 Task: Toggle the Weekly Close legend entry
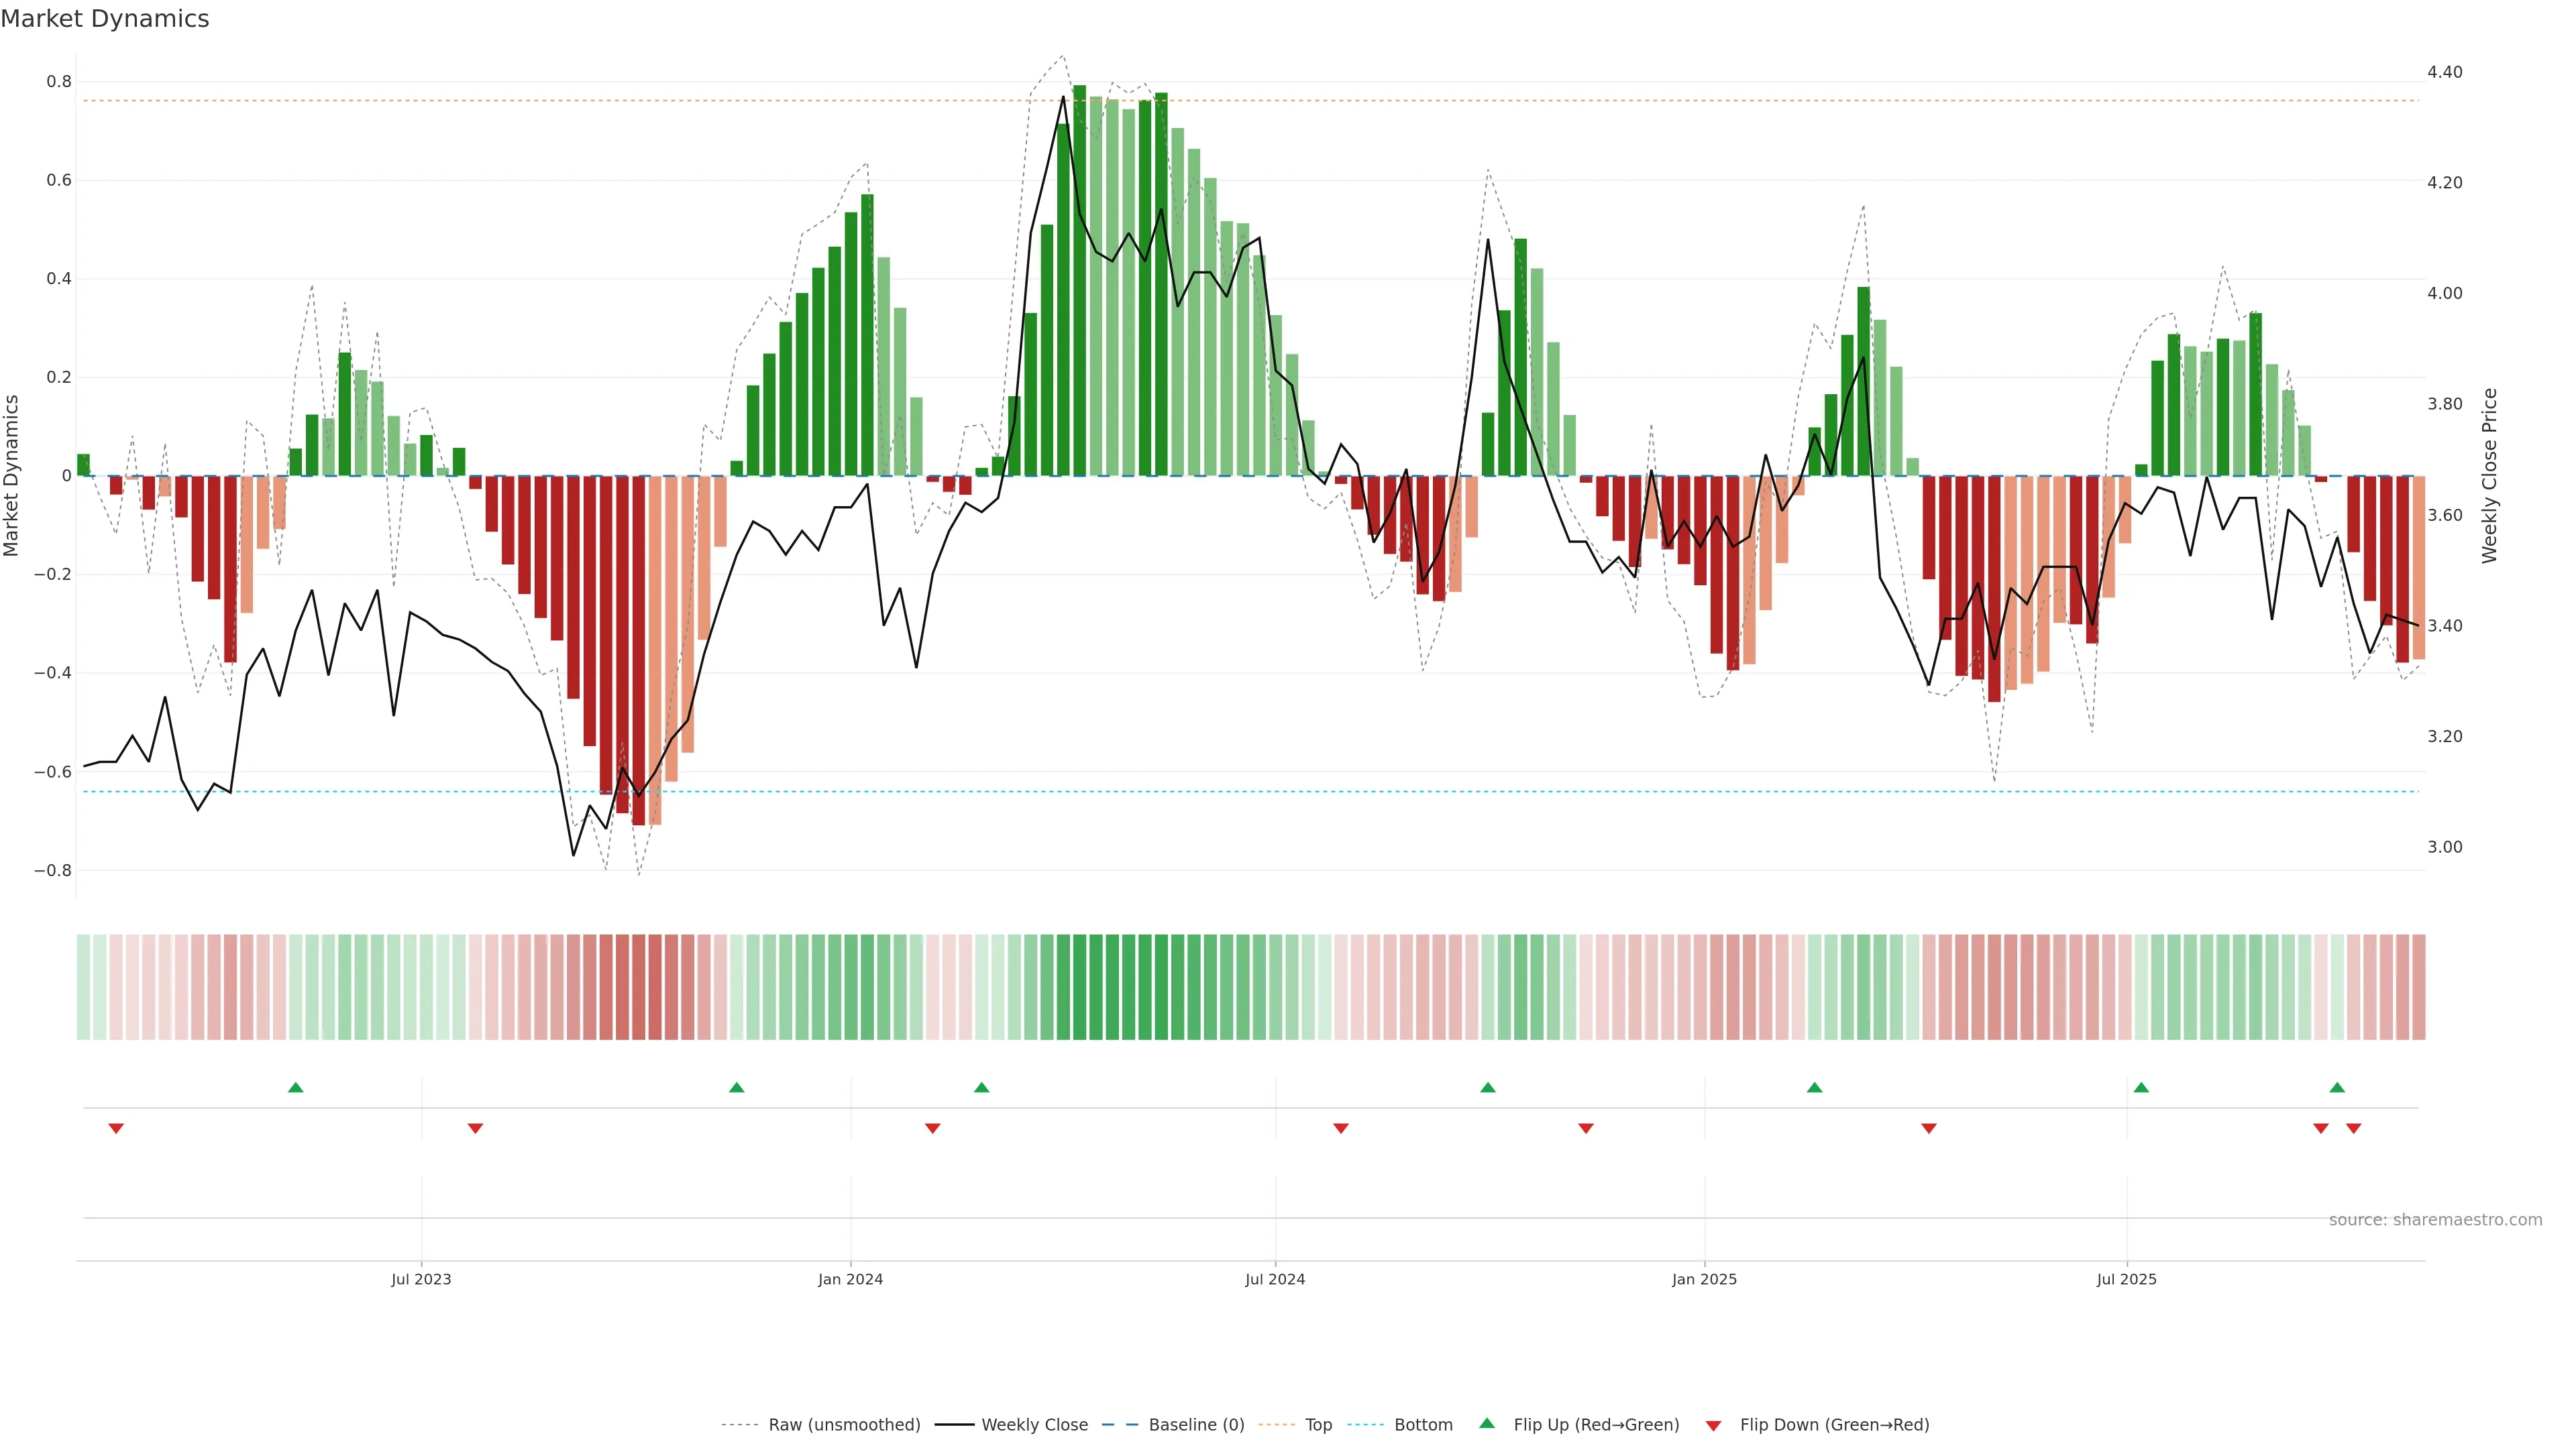point(1034,1425)
